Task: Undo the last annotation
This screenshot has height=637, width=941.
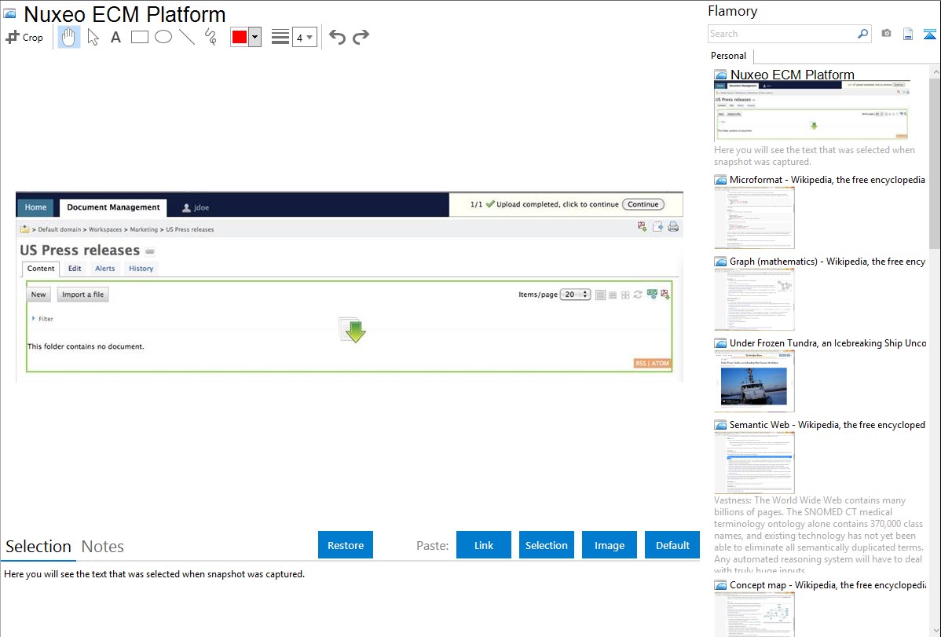Action: point(337,37)
